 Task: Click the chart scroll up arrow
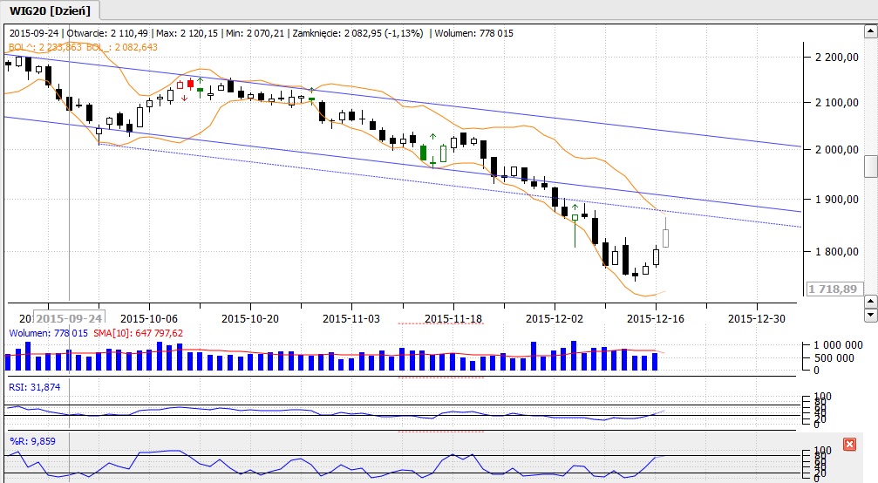[871, 32]
